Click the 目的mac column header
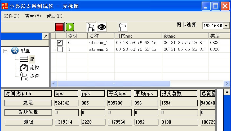231x131 pixels. click(138, 36)
